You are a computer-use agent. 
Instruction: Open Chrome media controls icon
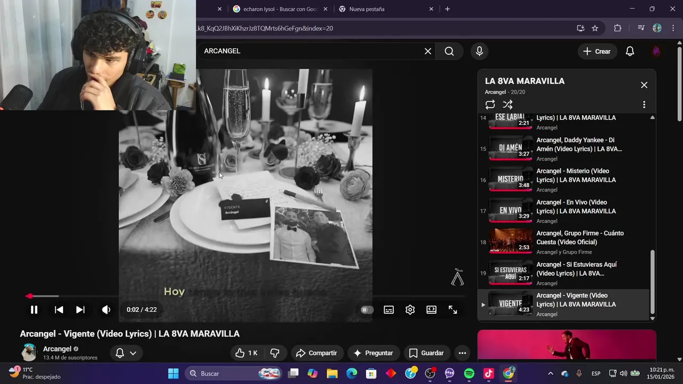point(641,28)
